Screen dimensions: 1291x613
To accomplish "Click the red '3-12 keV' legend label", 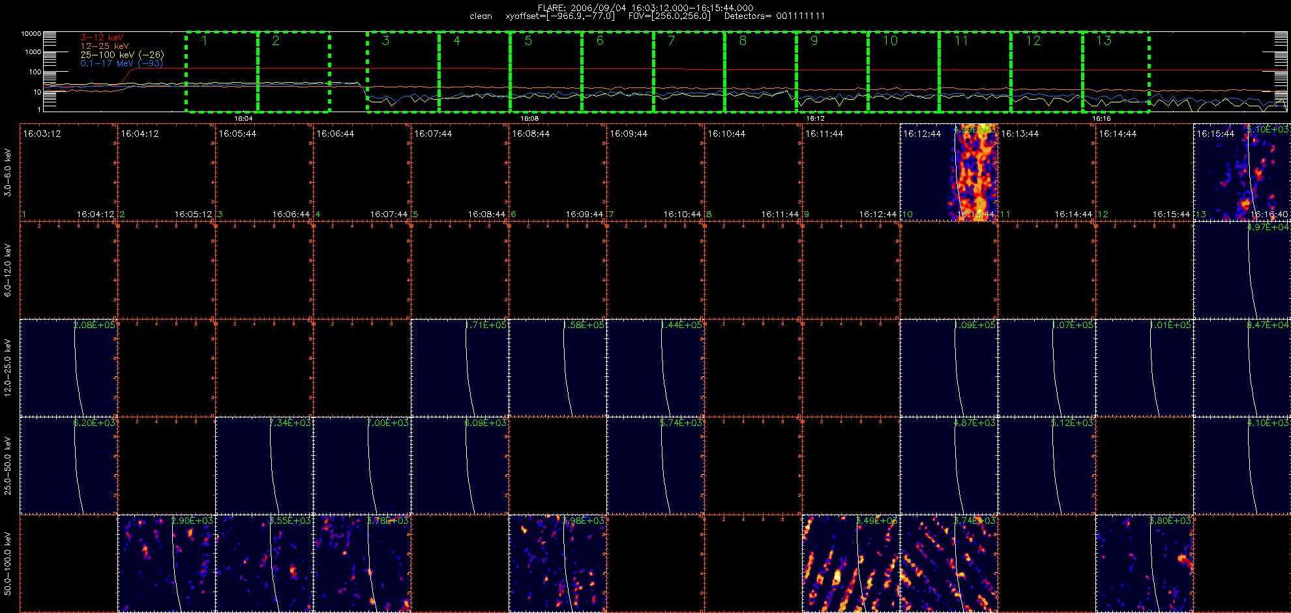I will point(102,38).
